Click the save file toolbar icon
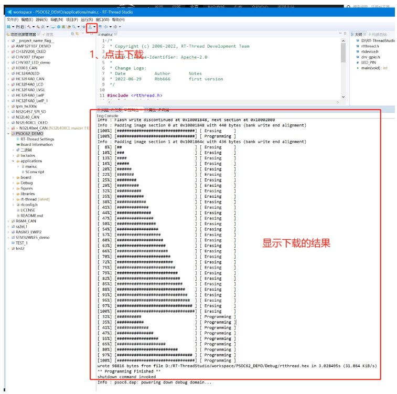397x394 pixels. (x=18, y=27)
